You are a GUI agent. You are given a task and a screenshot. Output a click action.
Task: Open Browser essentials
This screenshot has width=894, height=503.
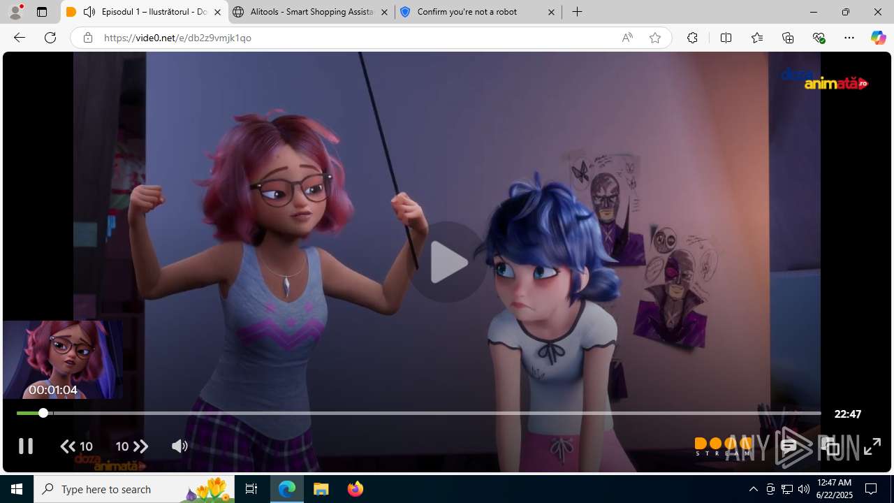point(819,38)
